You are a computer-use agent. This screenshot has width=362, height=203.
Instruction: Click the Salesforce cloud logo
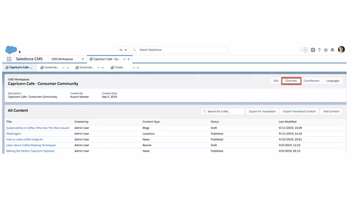(11, 50)
